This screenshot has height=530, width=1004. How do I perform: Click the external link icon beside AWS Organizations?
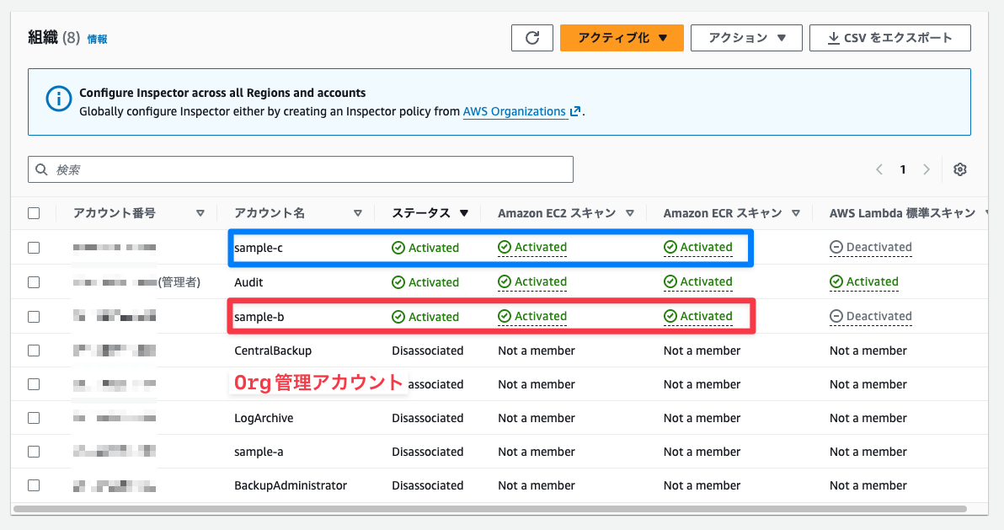tap(575, 111)
